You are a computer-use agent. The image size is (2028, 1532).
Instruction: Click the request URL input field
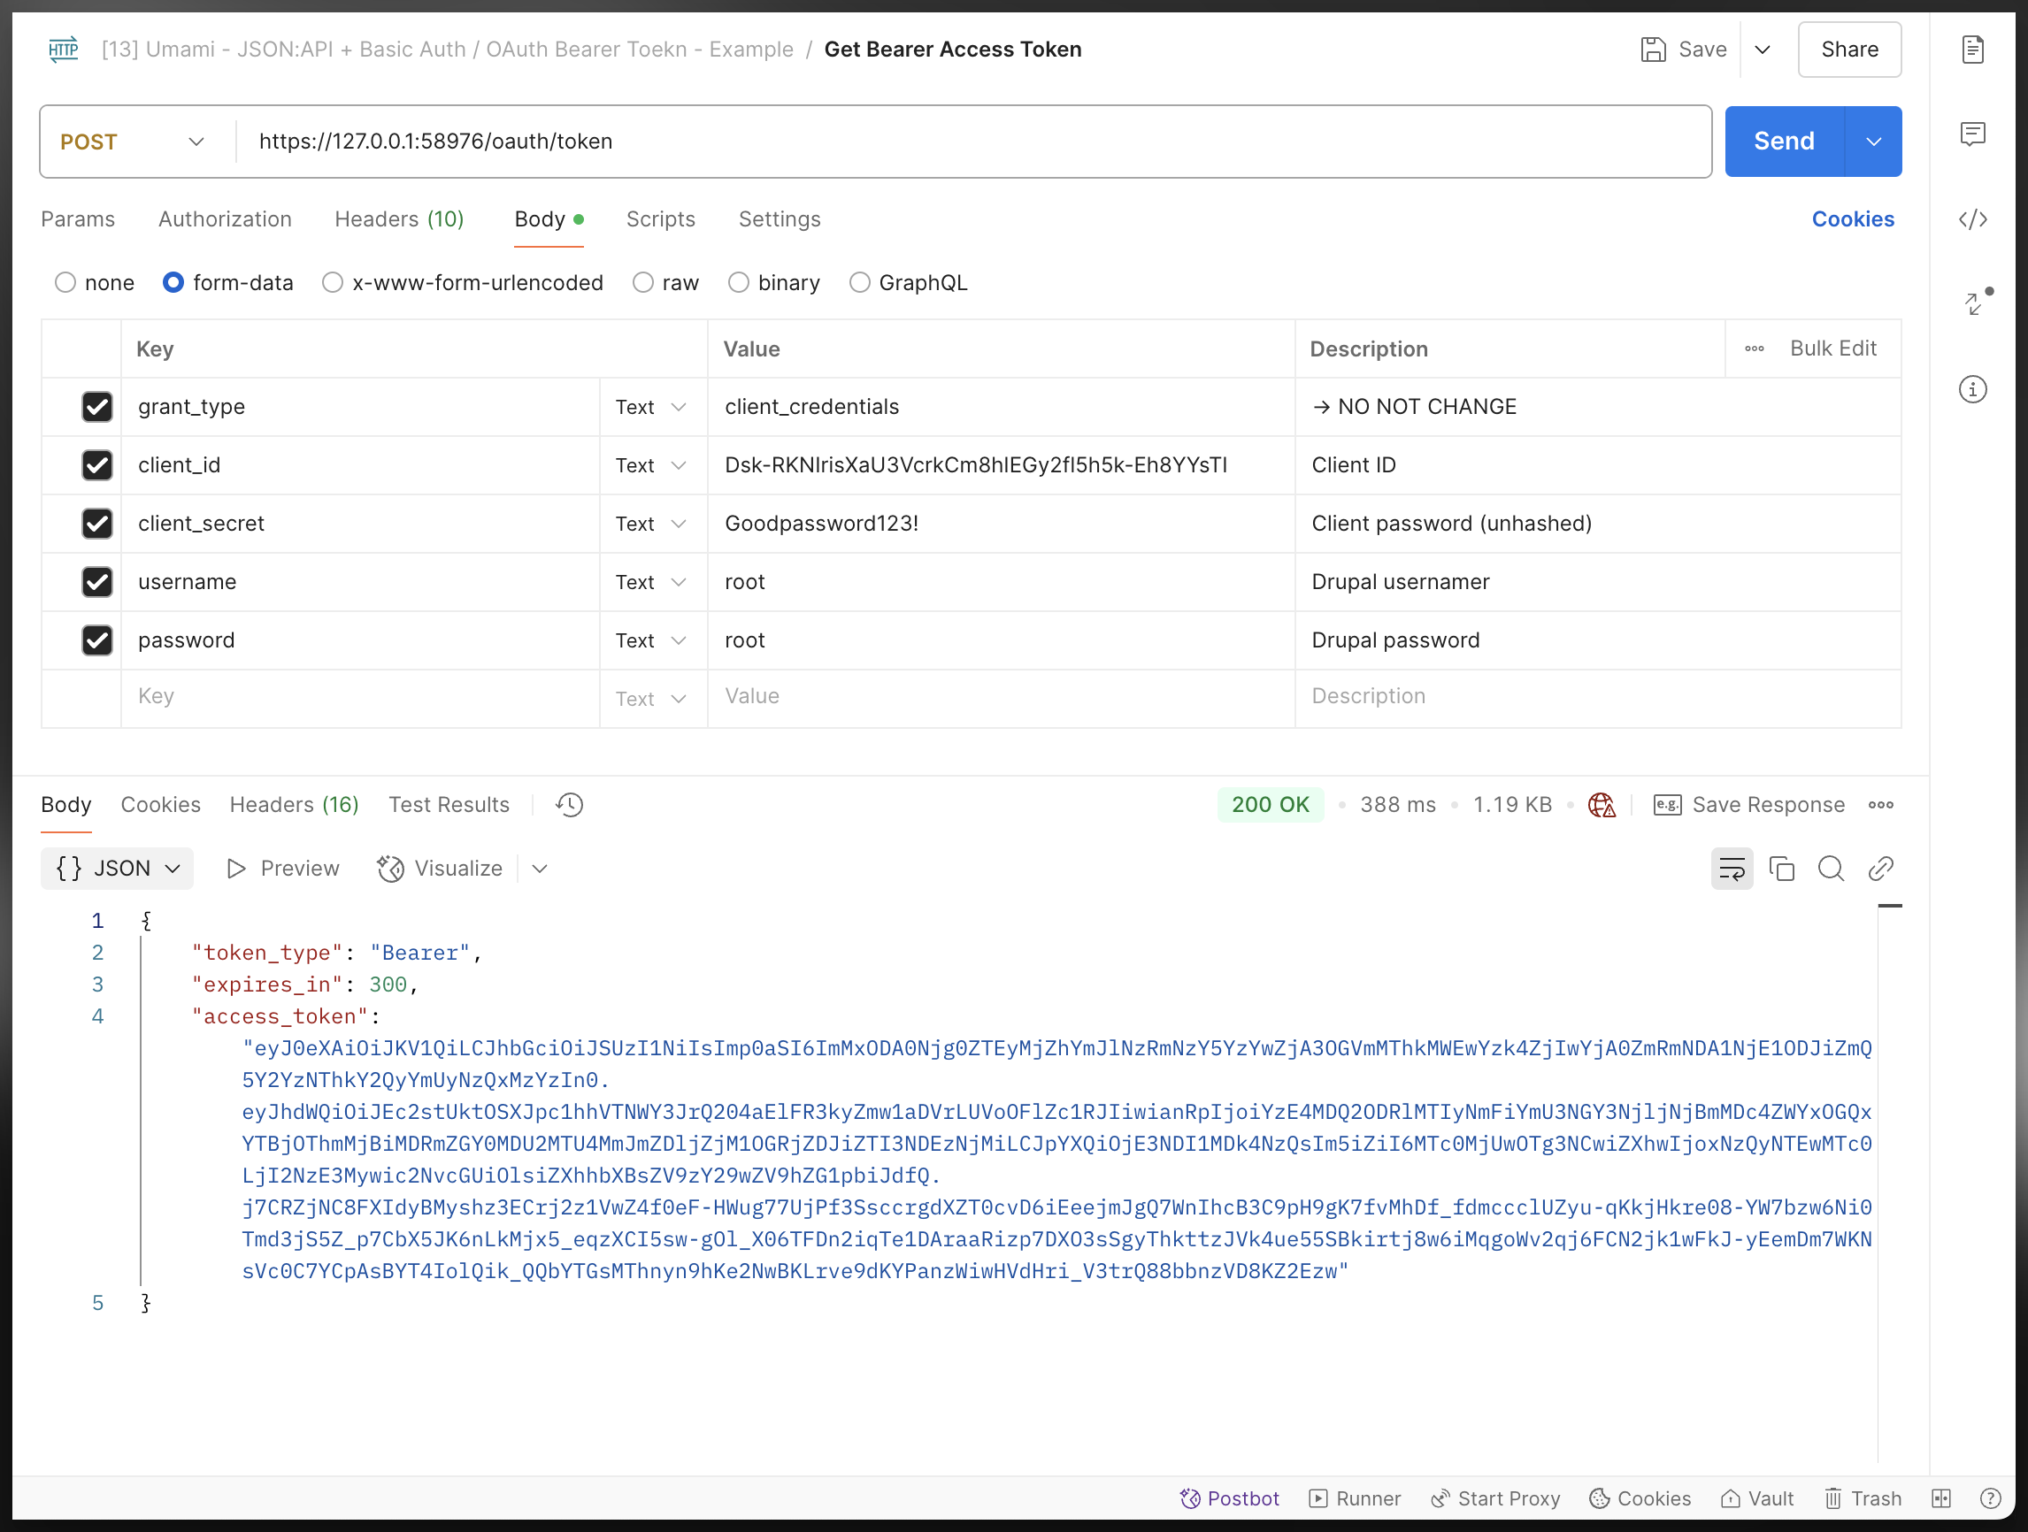pyautogui.click(x=972, y=142)
